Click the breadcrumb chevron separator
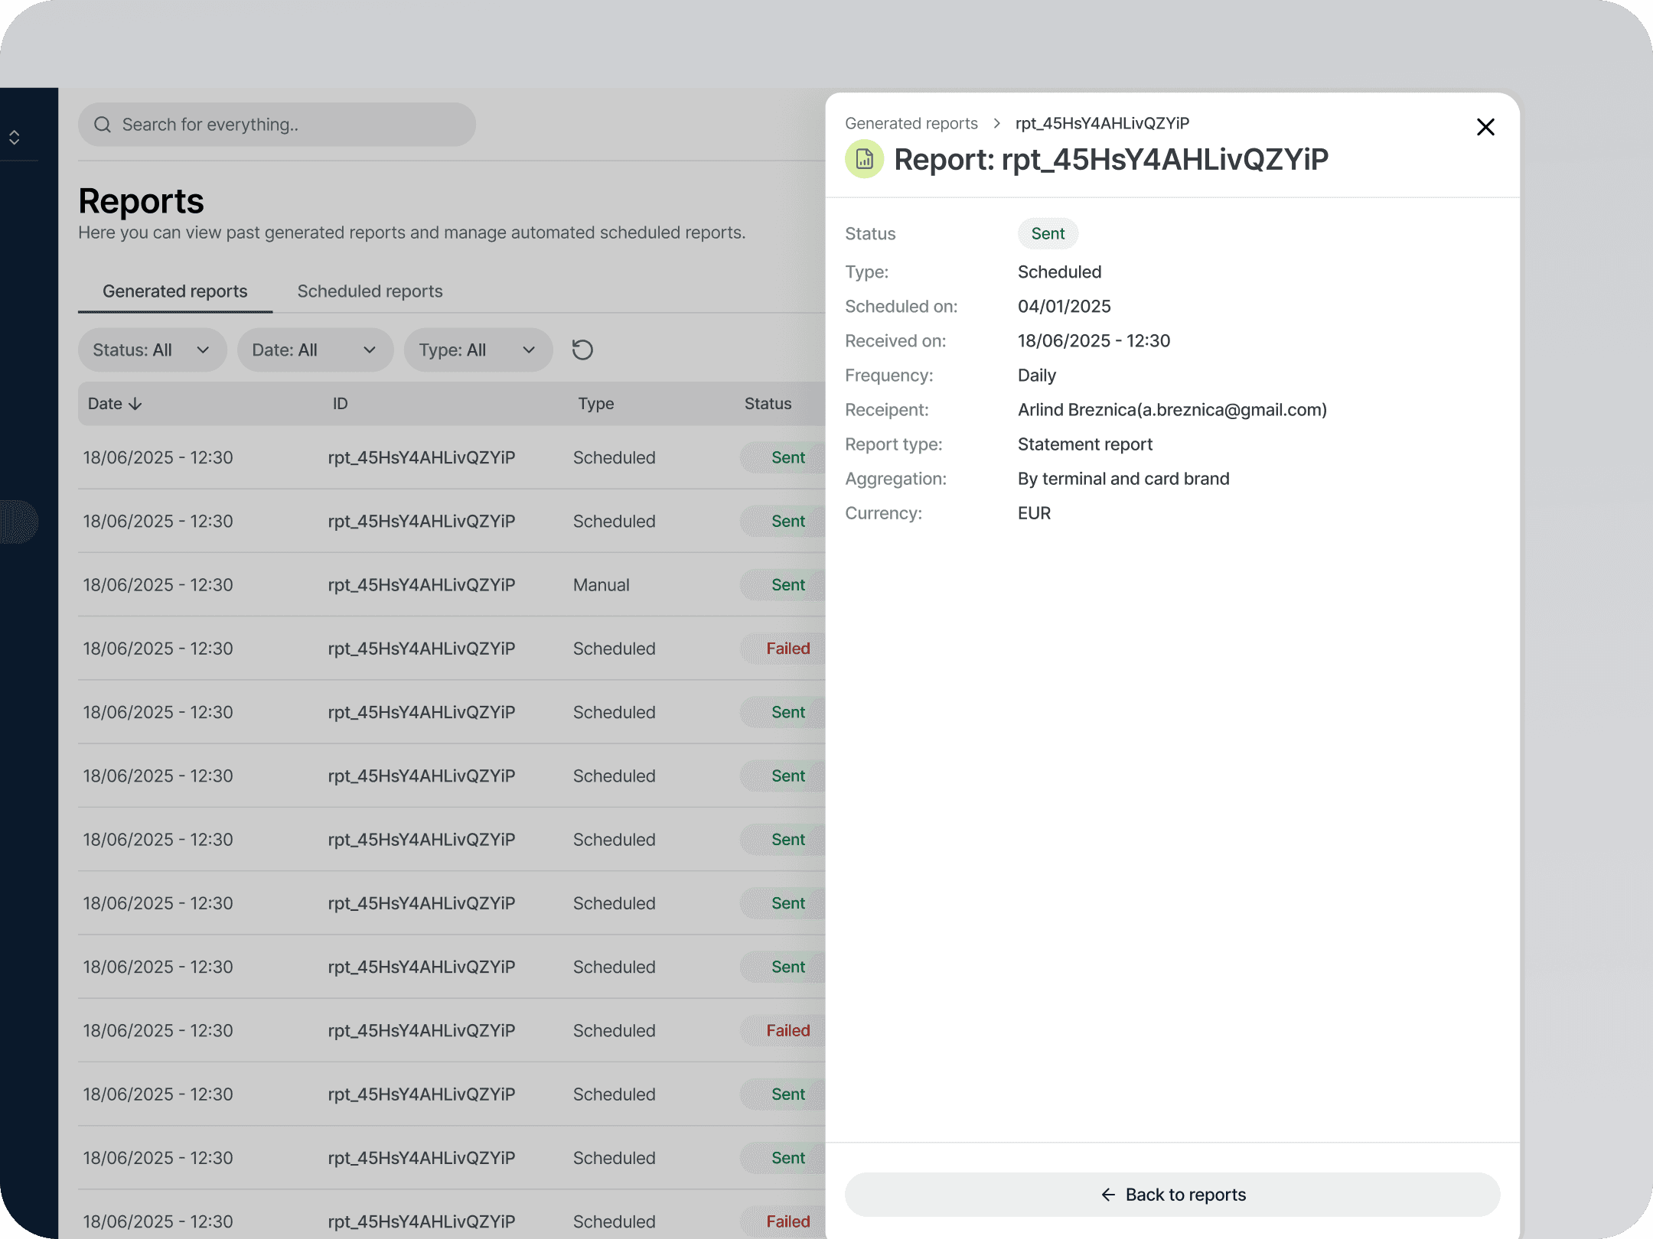The width and height of the screenshot is (1653, 1239). coord(996,123)
